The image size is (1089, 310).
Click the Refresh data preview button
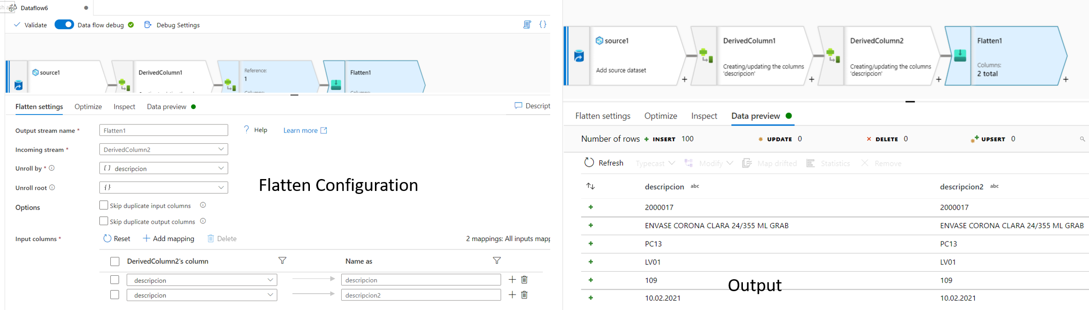[x=604, y=163]
